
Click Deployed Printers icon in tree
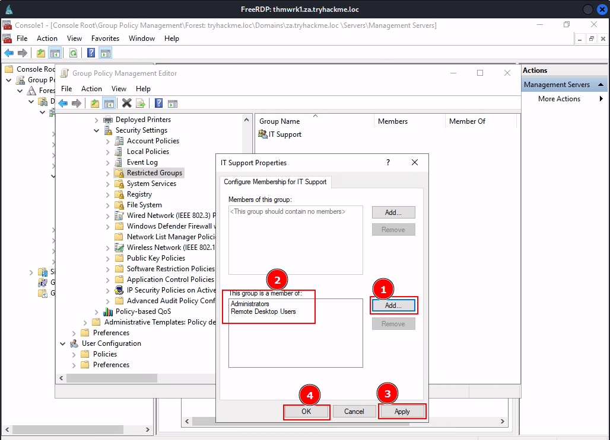coord(108,120)
